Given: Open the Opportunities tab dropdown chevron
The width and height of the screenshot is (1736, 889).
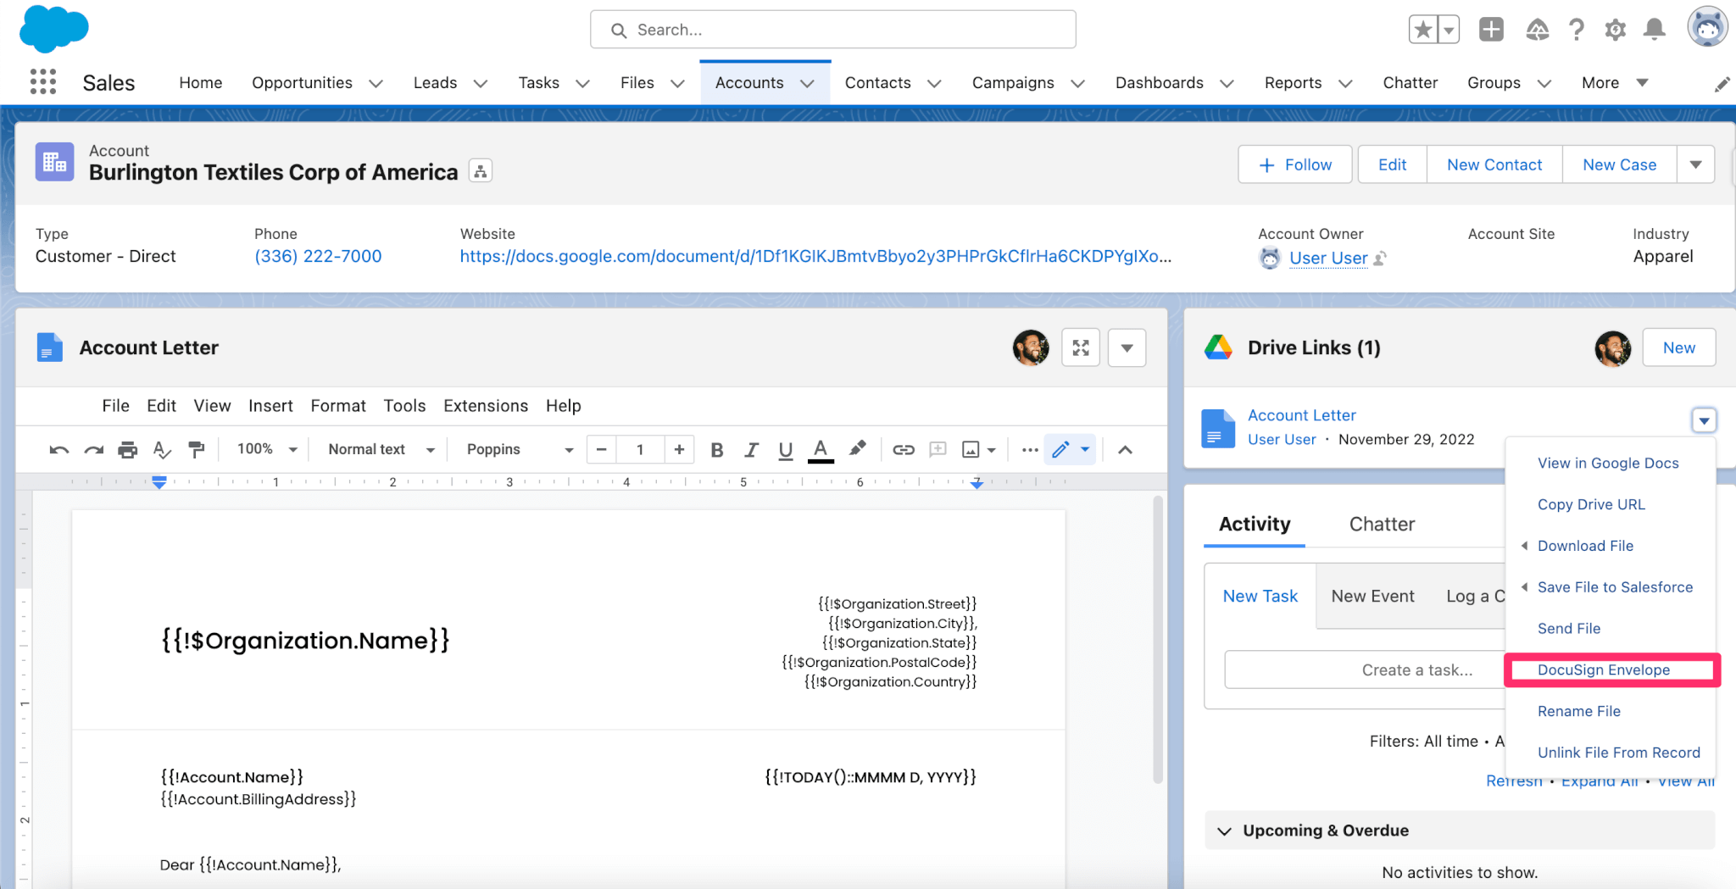Looking at the screenshot, I should point(376,83).
